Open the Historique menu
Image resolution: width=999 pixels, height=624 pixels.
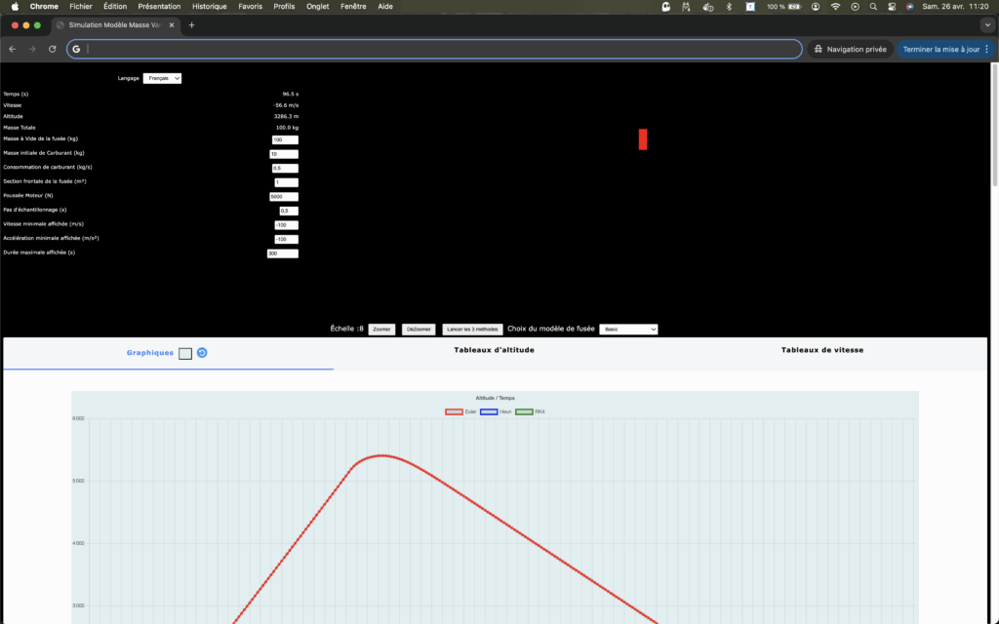pyautogui.click(x=210, y=7)
